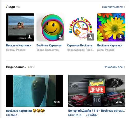
Task: Add friend icon on Пермь profile
Action: click(30, 37)
